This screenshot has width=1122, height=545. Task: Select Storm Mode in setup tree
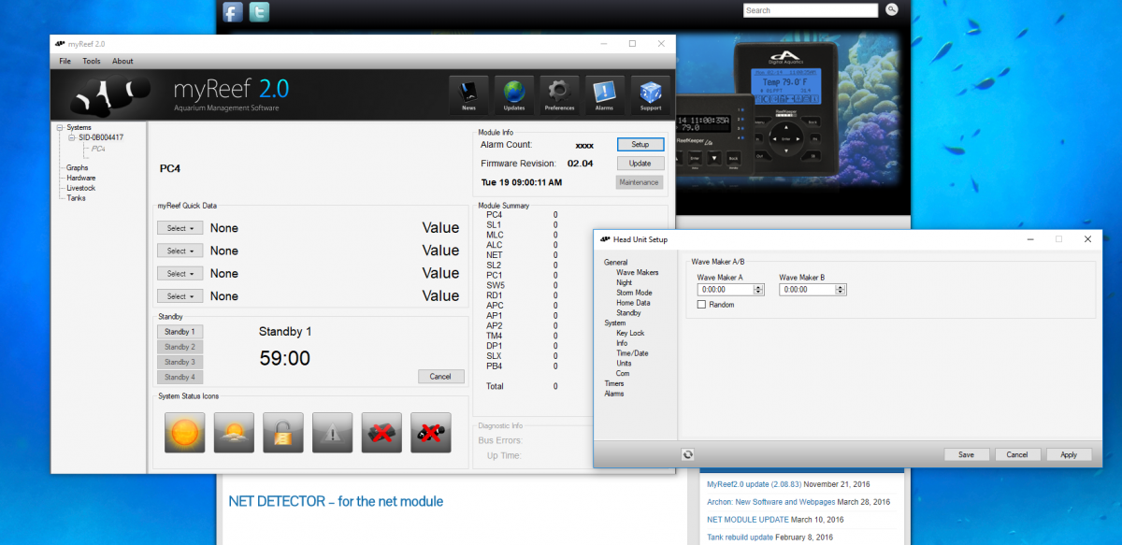634,293
